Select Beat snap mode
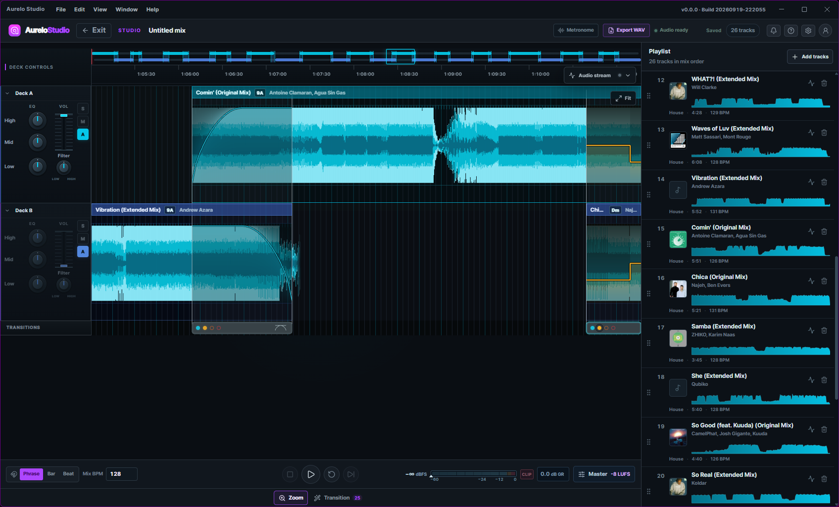 tap(68, 474)
